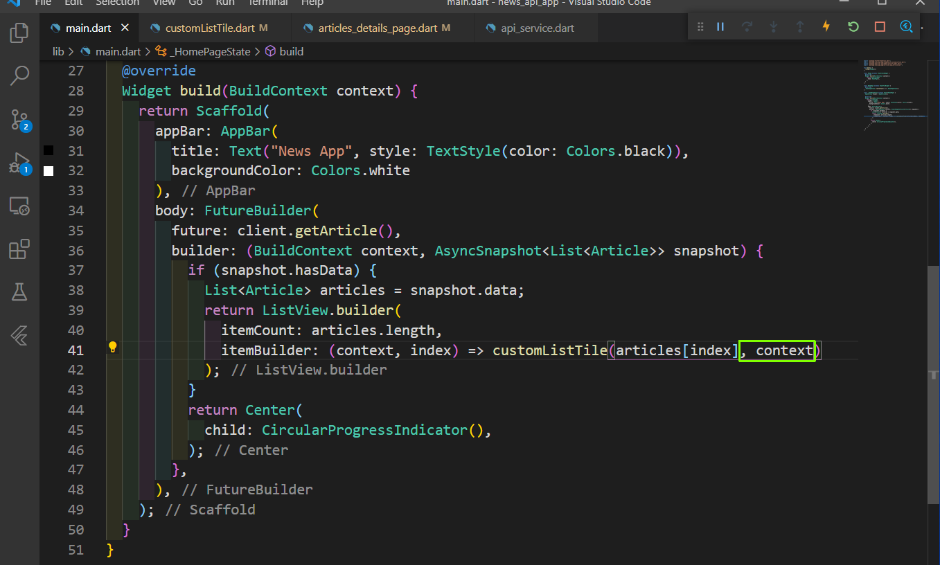The width and height of the screenshot is (940, 565).
Task: Click AsyncSnapshot type on line 36
Action: pyautogui.click(x=488, y=251)
